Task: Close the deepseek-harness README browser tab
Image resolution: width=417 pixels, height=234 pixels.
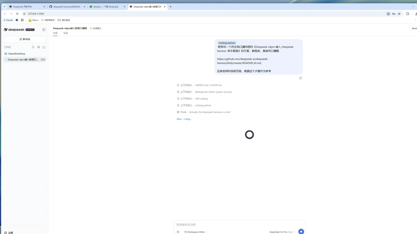Action: (x=84, y=6)
